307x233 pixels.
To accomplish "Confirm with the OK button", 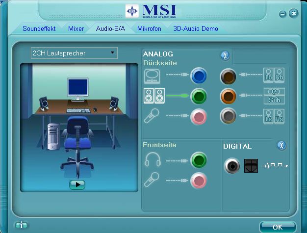I will 278,227.
